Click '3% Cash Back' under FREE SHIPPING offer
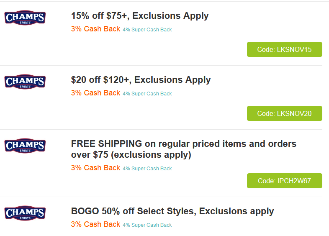Viewport: 329px width, 236px height. 95,168
